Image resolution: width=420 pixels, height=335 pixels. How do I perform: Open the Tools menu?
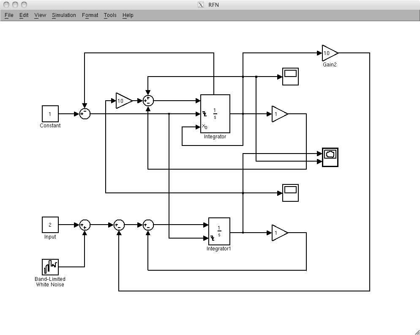110,15
